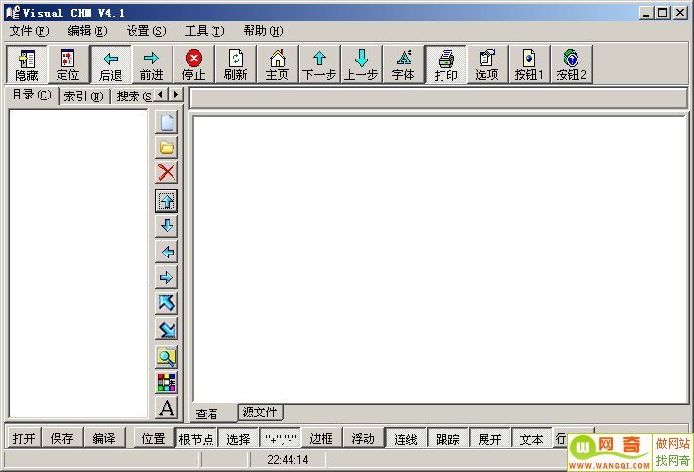
Task: Toggle the "+","-" option
Action: [x=280, y=438]
